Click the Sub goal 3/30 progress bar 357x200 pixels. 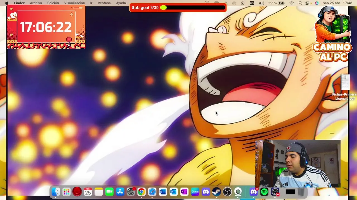[178, 7]
